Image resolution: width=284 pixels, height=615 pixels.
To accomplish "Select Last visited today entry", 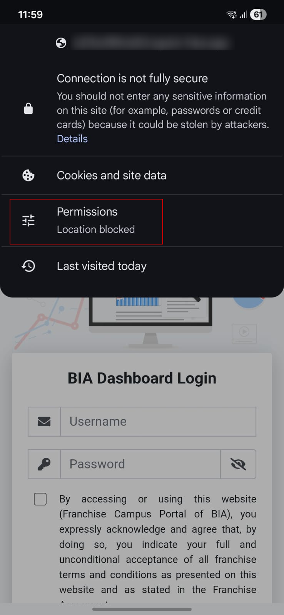I will click(102, 266).
